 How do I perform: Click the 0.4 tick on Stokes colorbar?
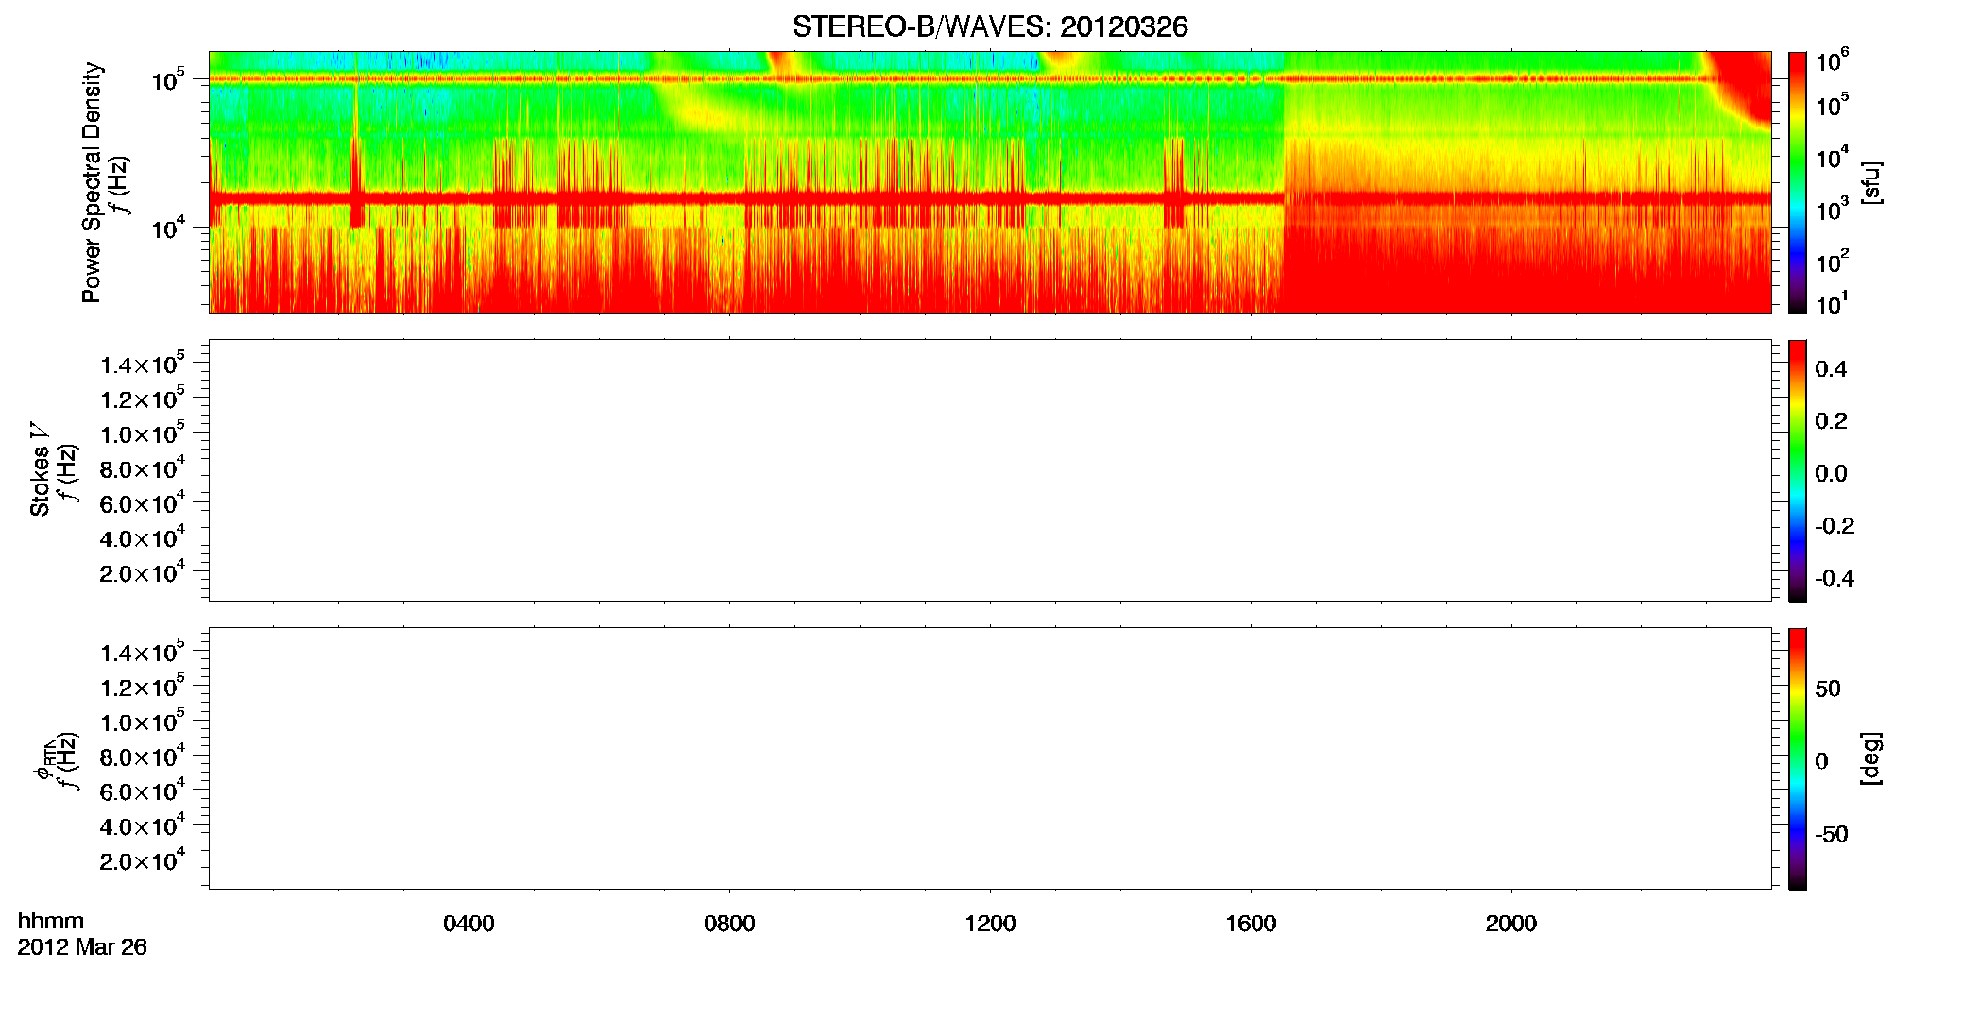1831,369
